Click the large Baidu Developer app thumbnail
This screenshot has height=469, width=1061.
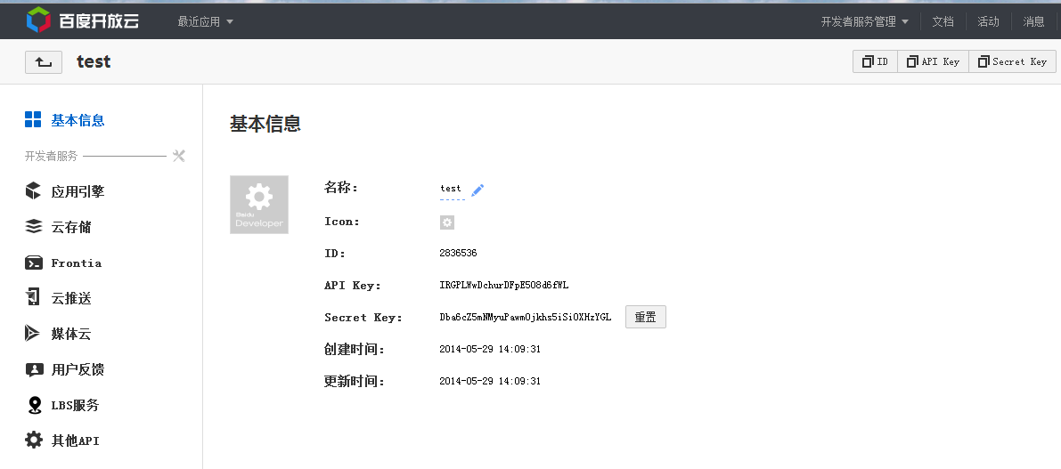pos(259,205)
